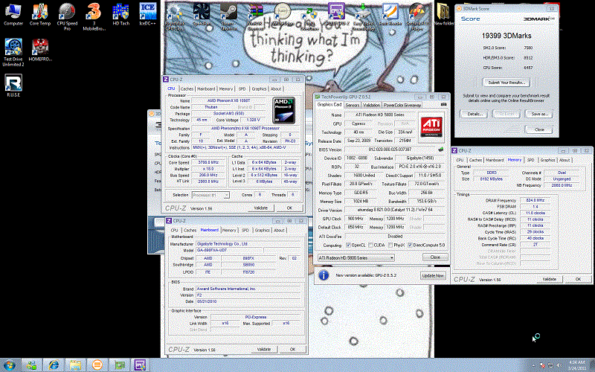Click Save as in 3DMark Score window
Image resolution: width=595 pixels, height=372 pixels.
(x=539, y=114)
